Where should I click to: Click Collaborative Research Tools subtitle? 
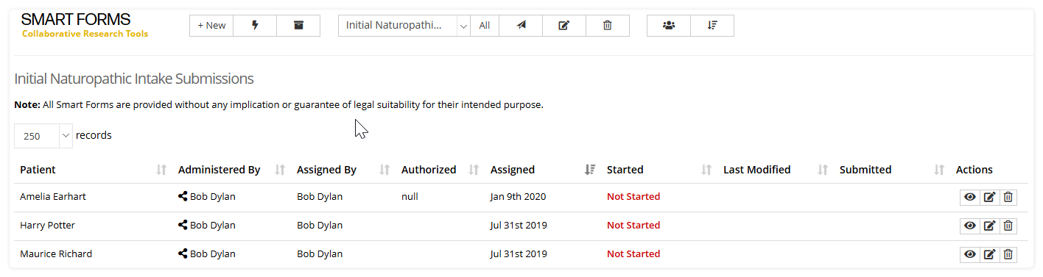pos(85,34)
